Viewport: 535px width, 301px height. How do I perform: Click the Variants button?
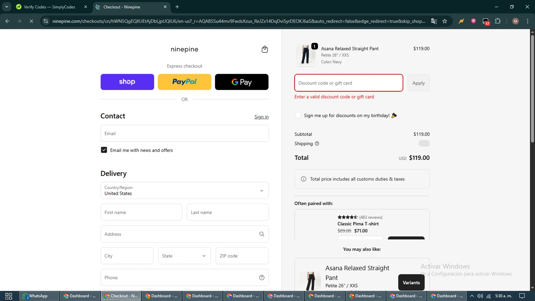[411, 282]
